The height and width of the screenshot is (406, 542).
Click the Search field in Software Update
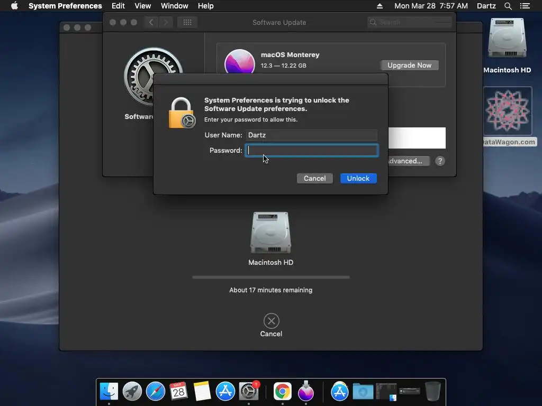click(x=410, y=22)
